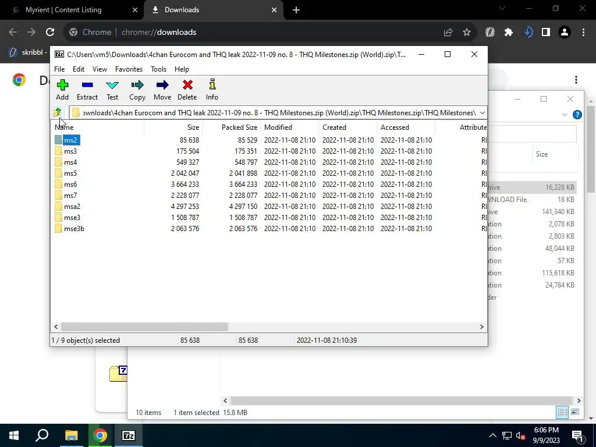Click the Add toolbar icon in 7-Zip
This screenshot has height=447, width=596.
[62, 90]
